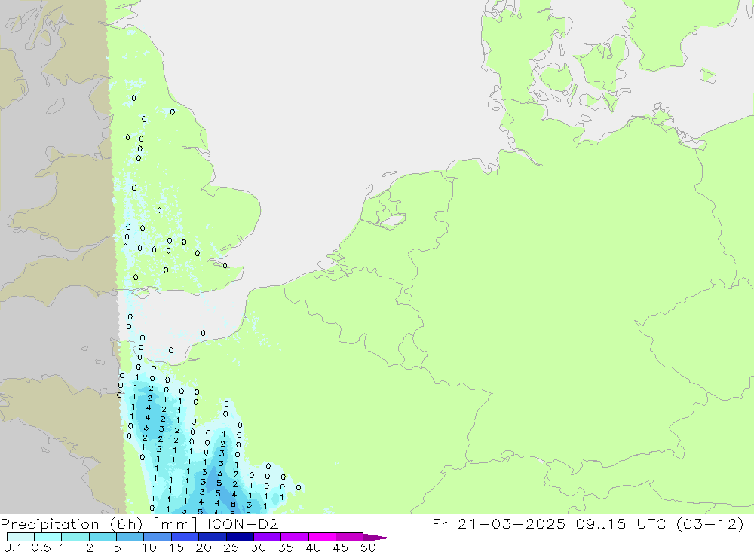Click the legend label '45'
754x552 pixels.
[x=341, y=547]
